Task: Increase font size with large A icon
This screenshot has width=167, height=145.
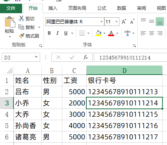Action: tap(124, 22)
